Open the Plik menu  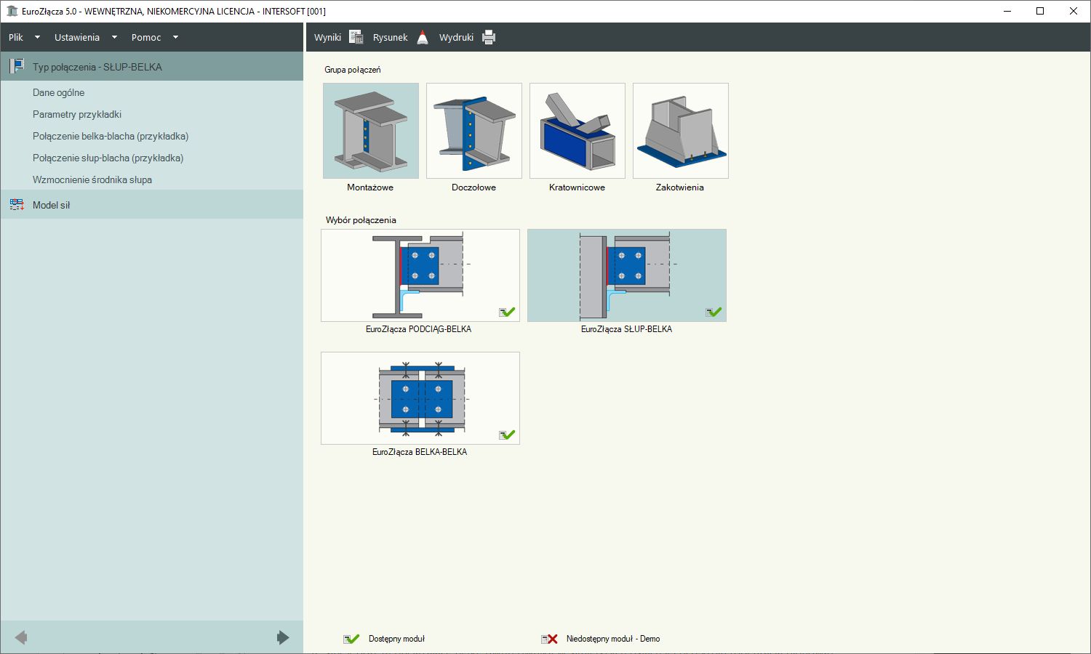click(16, 37)
